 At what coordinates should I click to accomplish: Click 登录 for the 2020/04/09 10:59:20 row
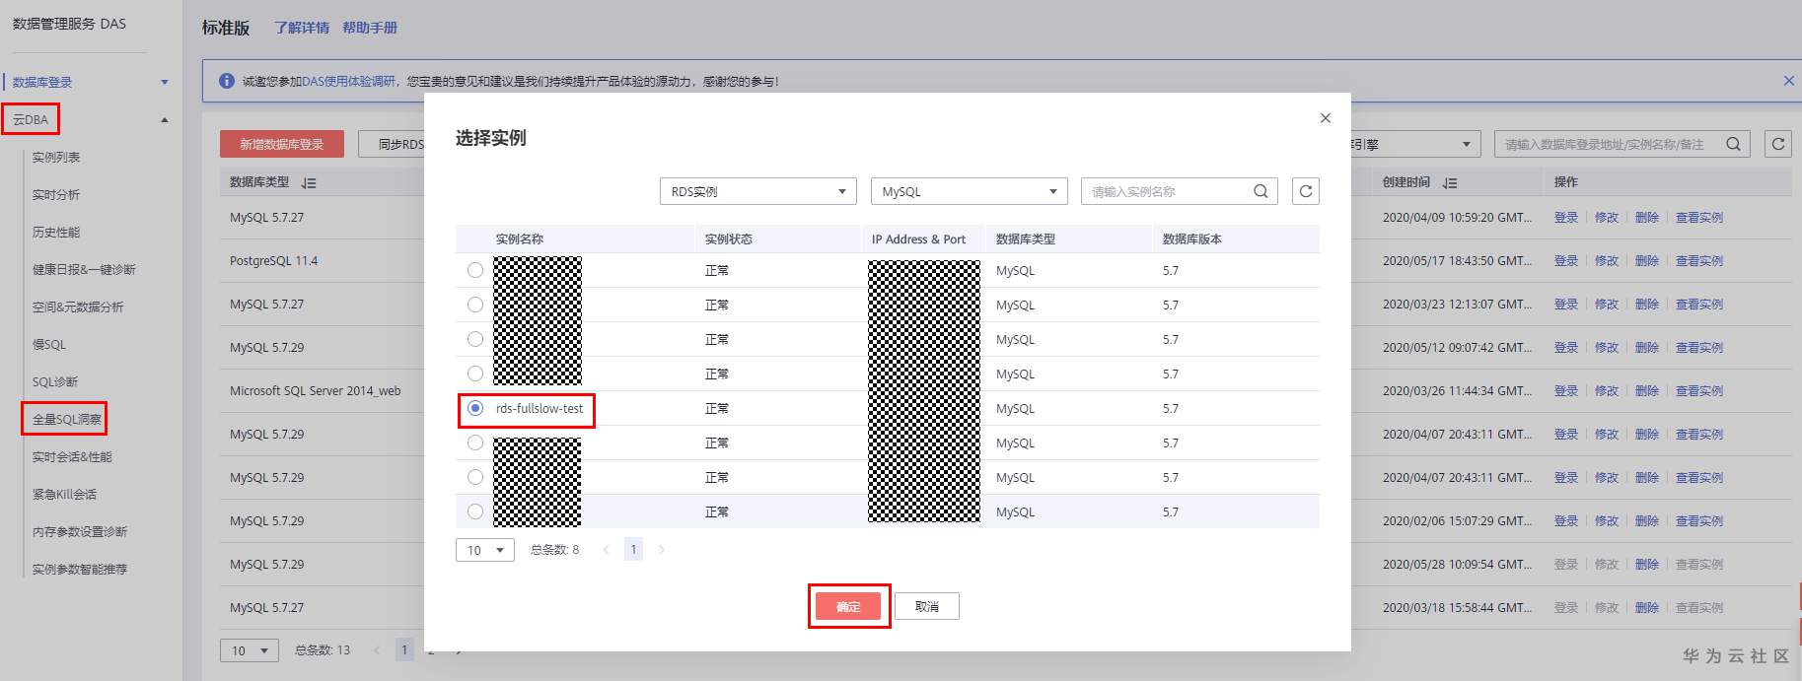coord(1566,218)
